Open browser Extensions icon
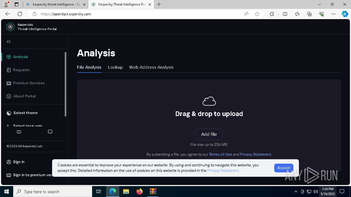 (x=272, y=14)
